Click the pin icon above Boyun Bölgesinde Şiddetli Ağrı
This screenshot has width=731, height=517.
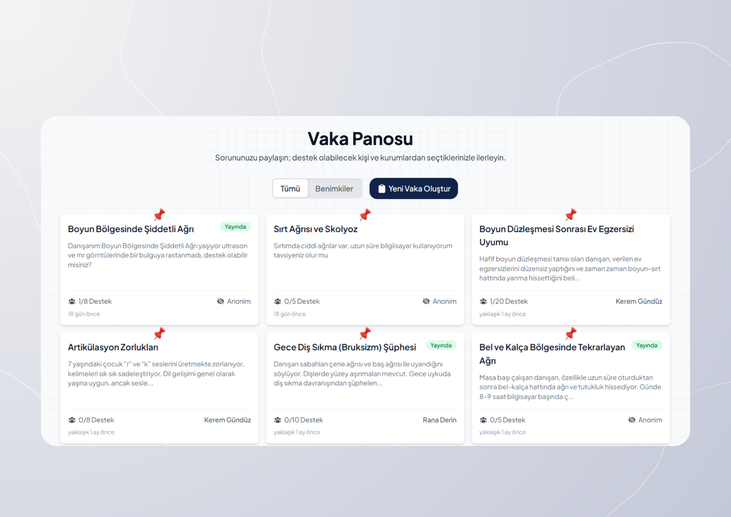(160, 215)
